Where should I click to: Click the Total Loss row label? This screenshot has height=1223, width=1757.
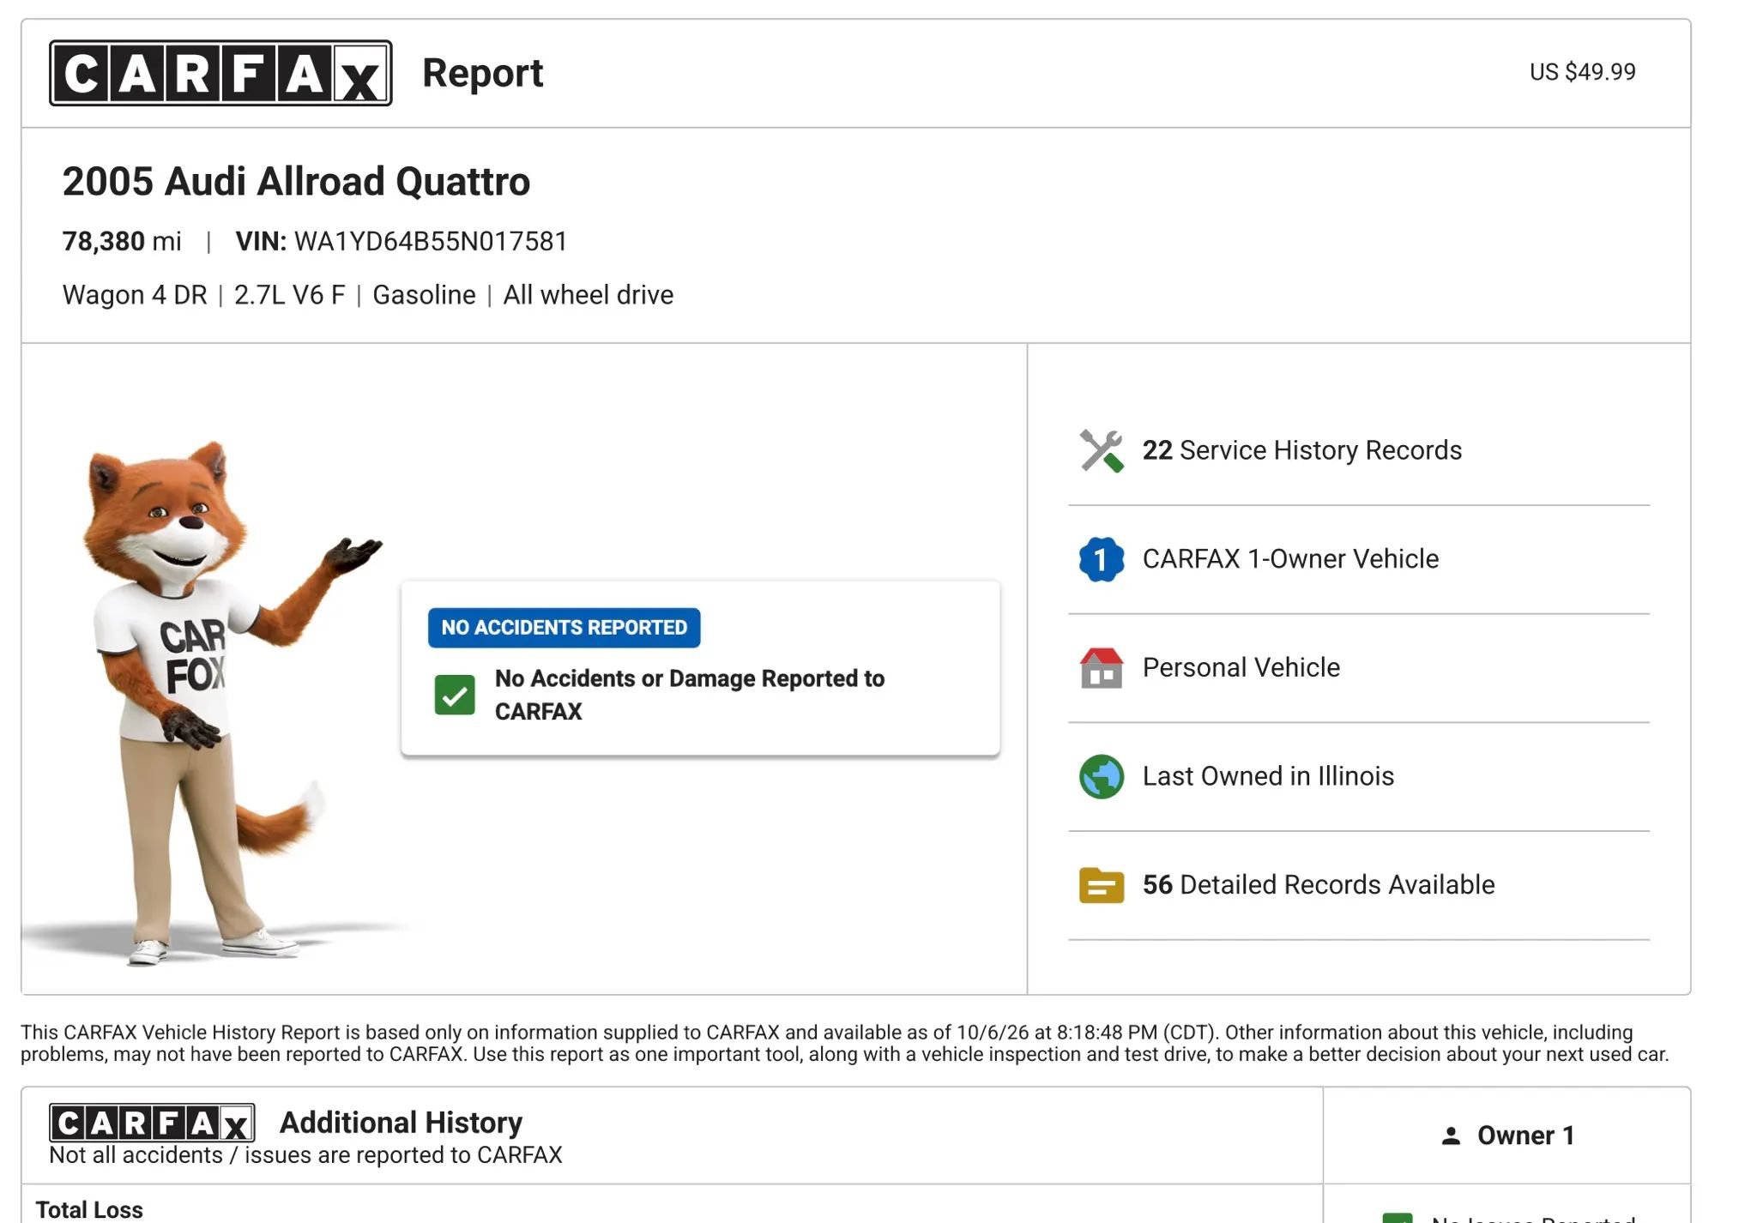point(89,1210)
